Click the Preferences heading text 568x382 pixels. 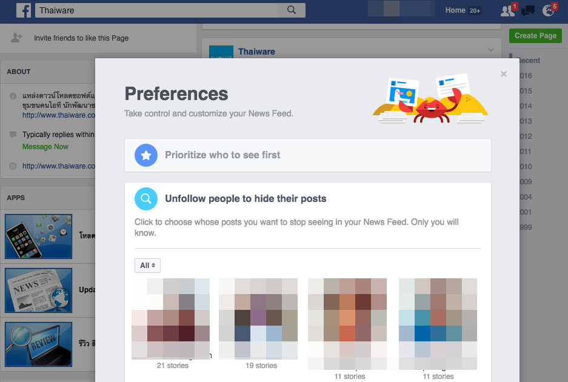[176, 94]
